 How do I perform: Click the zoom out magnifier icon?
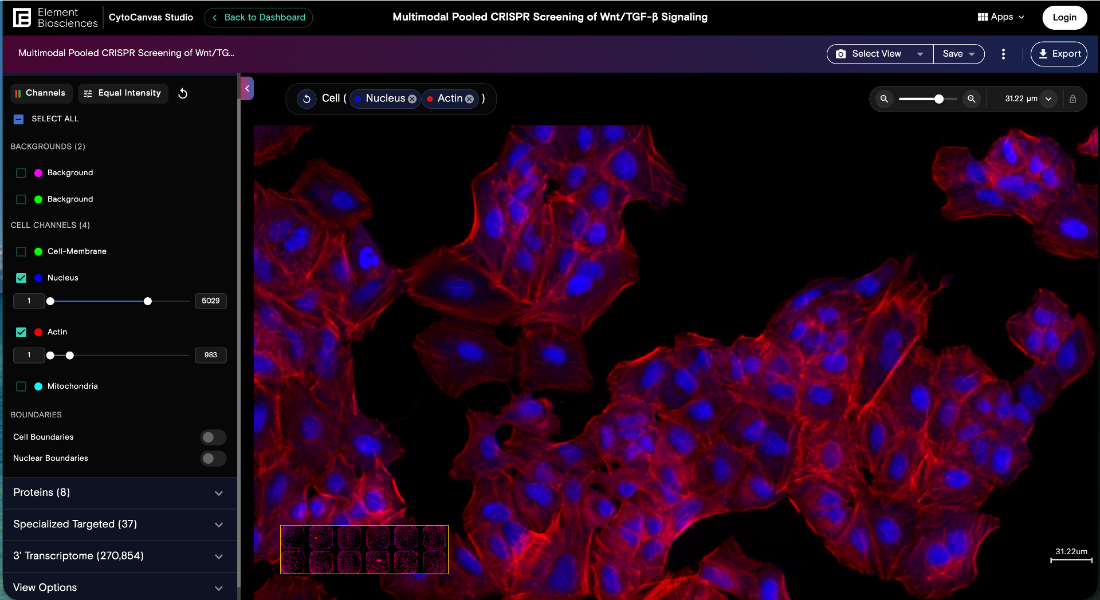[x=884, y=99]
